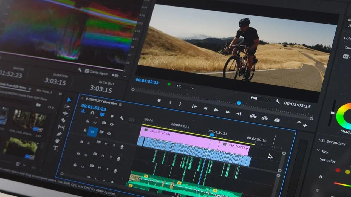Click the timeline playhead timecode 00:01:52:23

tap(93, 107)
